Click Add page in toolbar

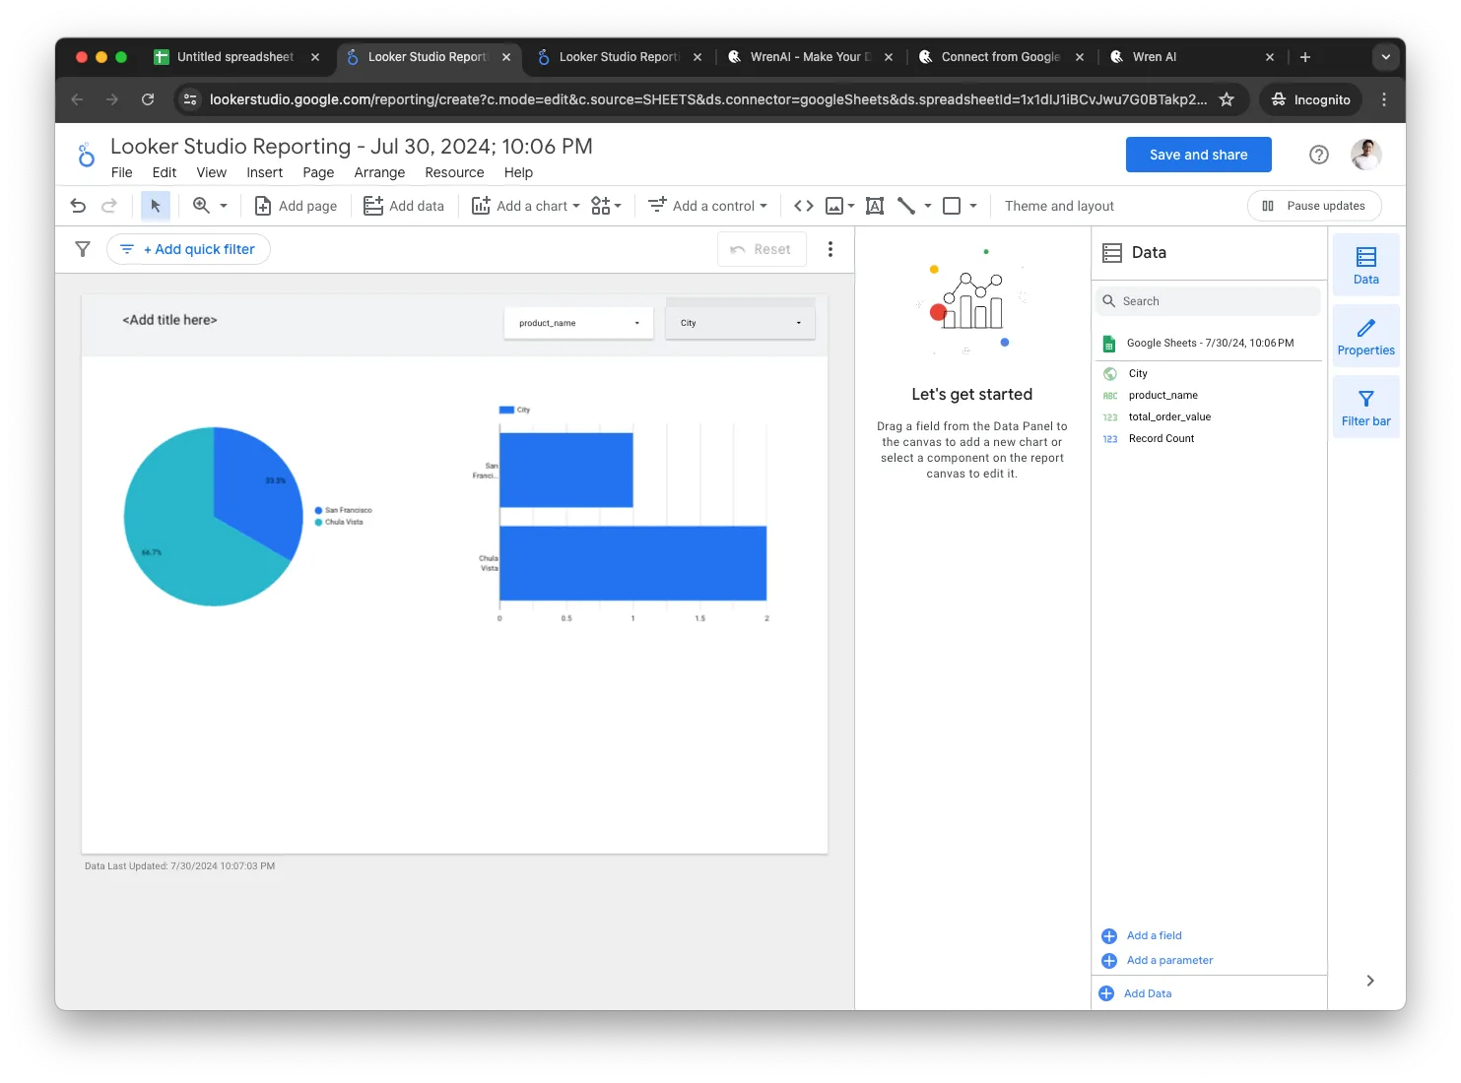296,206
